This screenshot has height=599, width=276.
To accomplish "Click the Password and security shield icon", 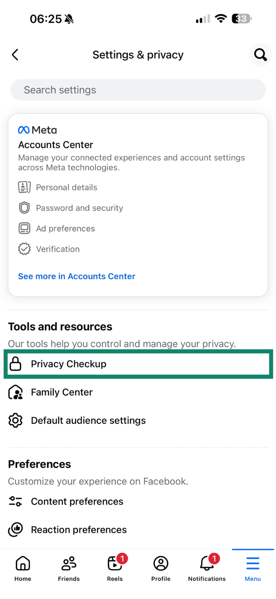I will click(x=24, y=207).
